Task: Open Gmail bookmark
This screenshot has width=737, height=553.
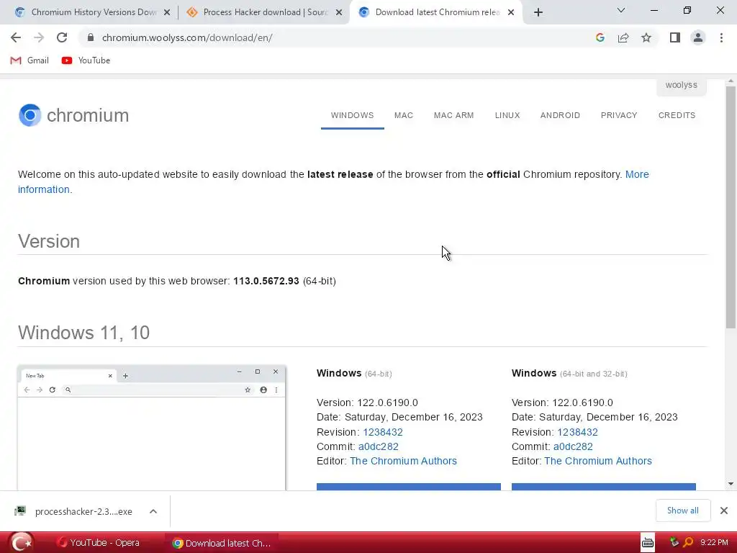Action: click(30, 60)
